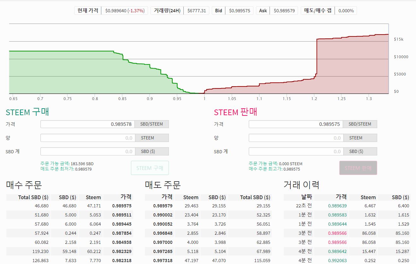Viewport: 416px width, 264px height.
Task: Select sell order row priced 0.989579
Action: (x=208, y=206)
